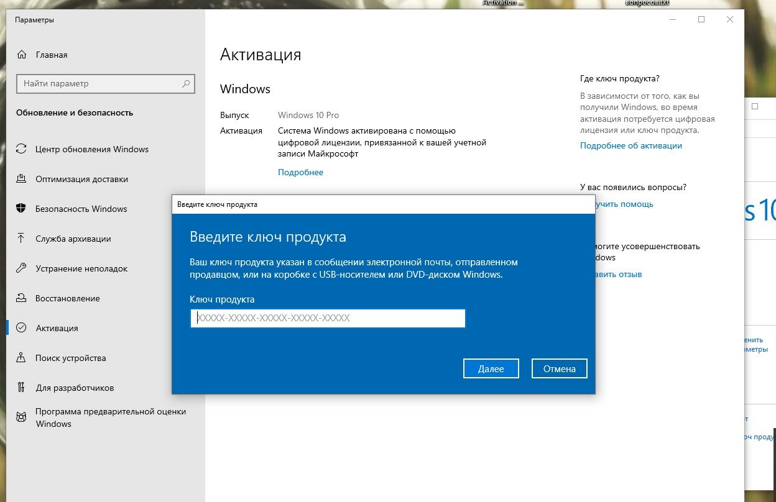Click the help link under У вас появились вопросы?
Screen dimensions: 776x502
(x=624, y=204)
